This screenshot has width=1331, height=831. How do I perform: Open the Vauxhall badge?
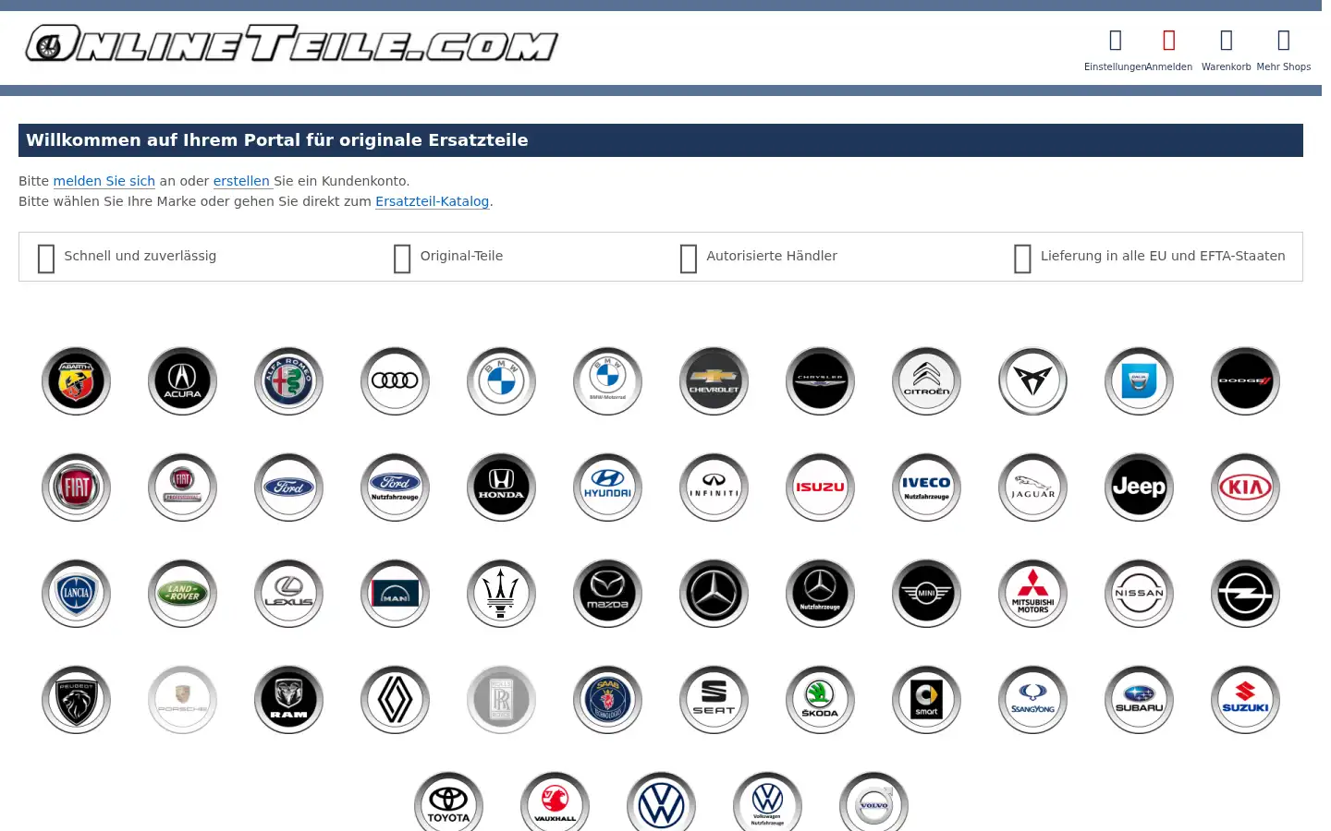(x=555, y=801)
